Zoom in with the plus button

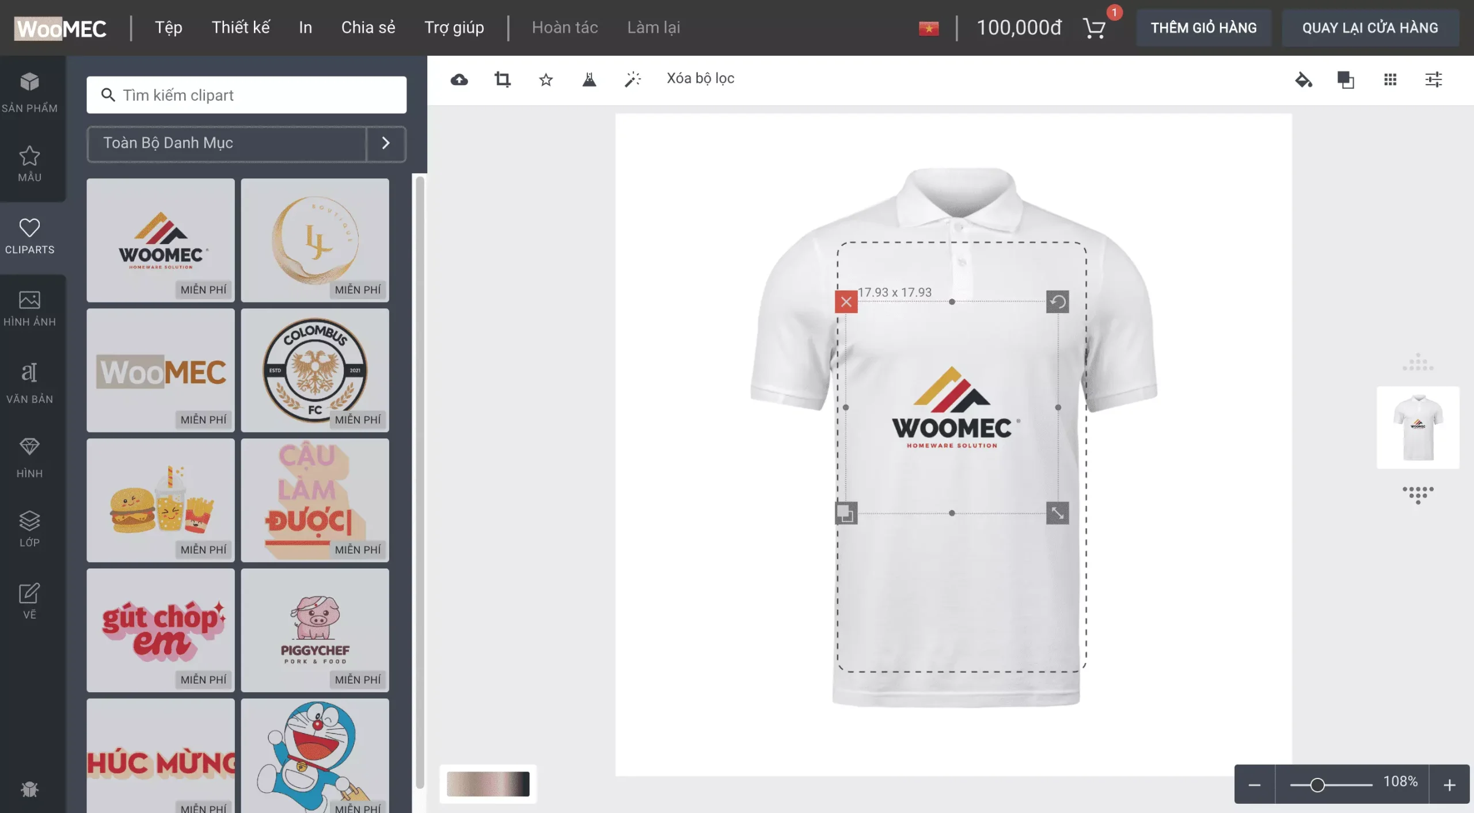[x=1449, y=785]
